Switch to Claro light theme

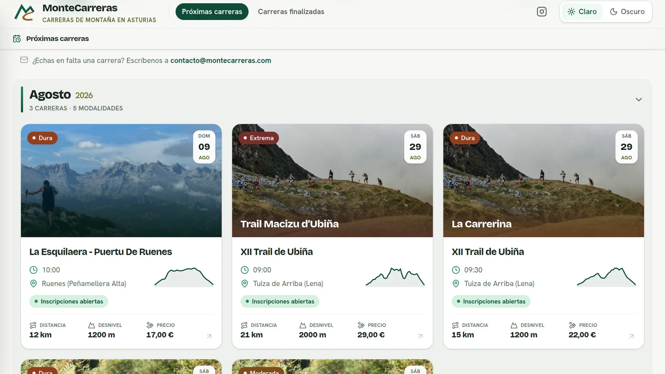click(x=582, y=12)
